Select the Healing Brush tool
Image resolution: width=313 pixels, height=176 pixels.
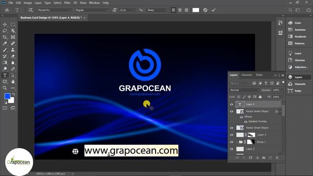tap(13, 44)
